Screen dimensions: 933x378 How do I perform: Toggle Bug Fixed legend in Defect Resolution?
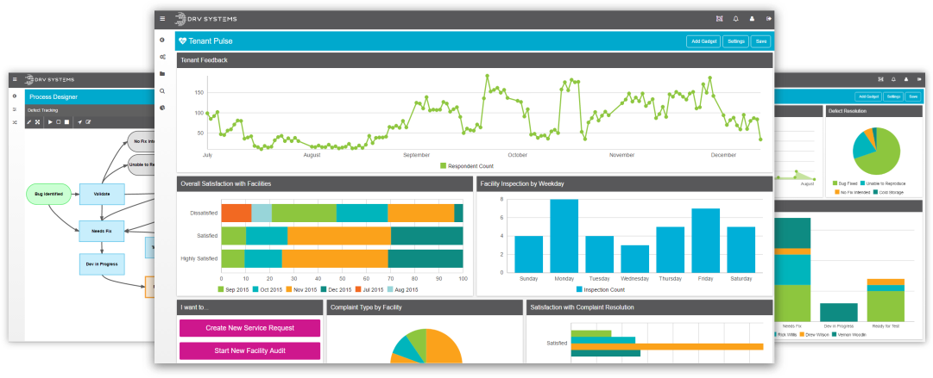point(845,184)
